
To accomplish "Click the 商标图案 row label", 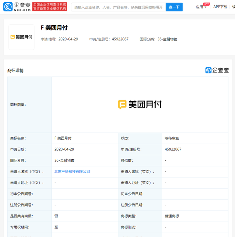I will point(18,105).
